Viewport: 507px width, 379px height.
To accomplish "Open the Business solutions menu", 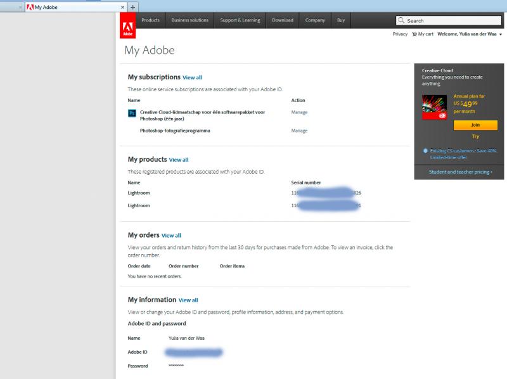I will point(189,20).
